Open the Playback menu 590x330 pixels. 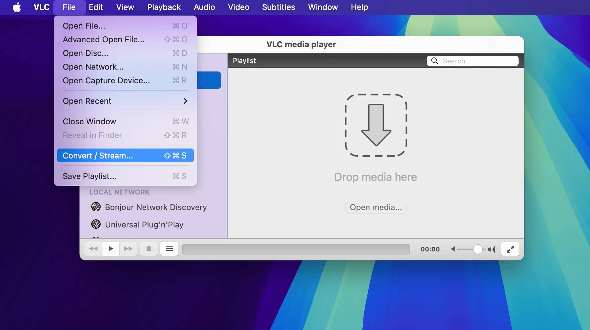(x=164, y=7)
